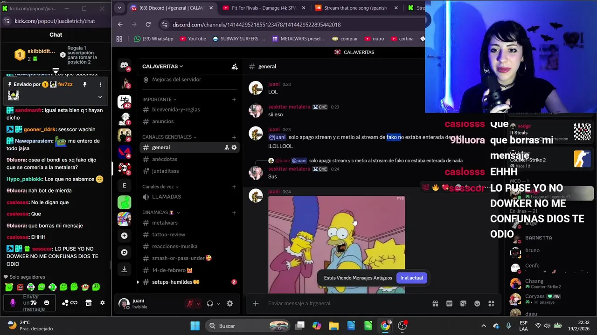The image size is (597, 335).
Task: Reload the browser page
Action: (x=148, y=25)
